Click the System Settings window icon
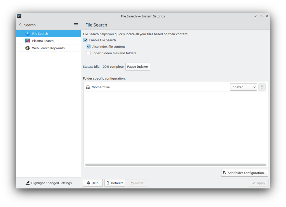Image resolution: width=286 pixels, height=207 pixels. pos(19,16)
